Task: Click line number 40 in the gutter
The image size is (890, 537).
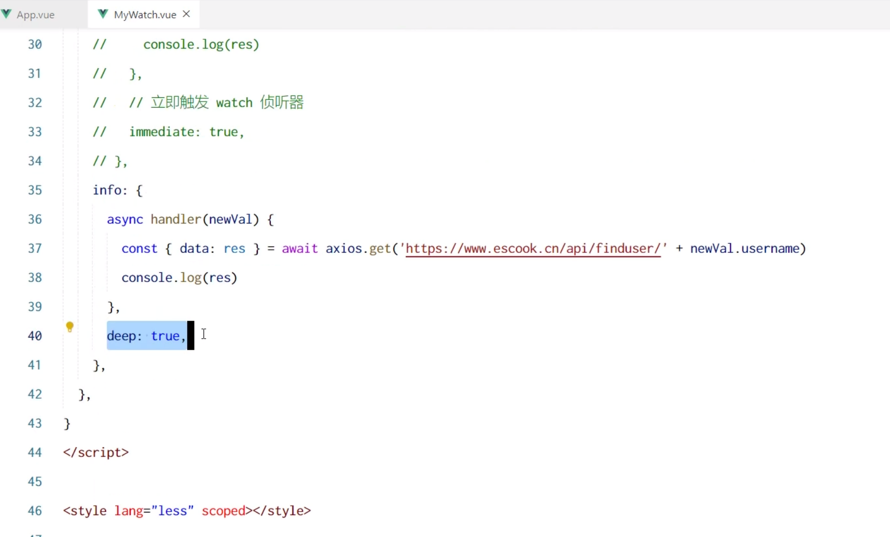Action: [x=35, y=336]
